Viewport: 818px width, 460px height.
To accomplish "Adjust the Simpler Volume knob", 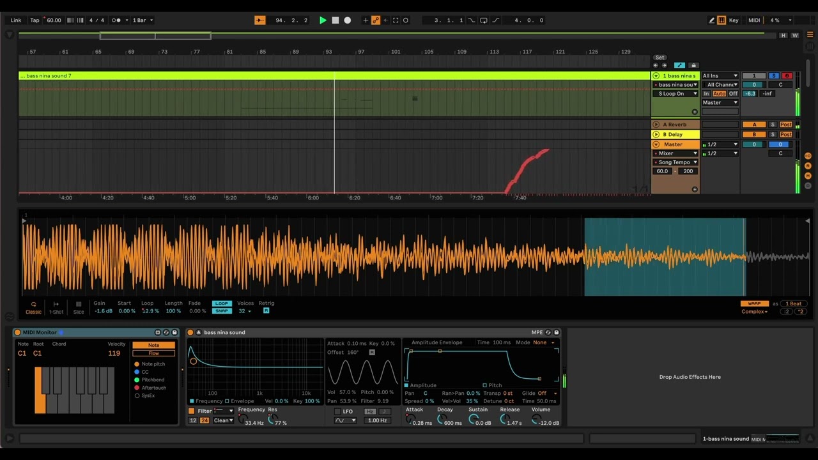I will point(536,419).
